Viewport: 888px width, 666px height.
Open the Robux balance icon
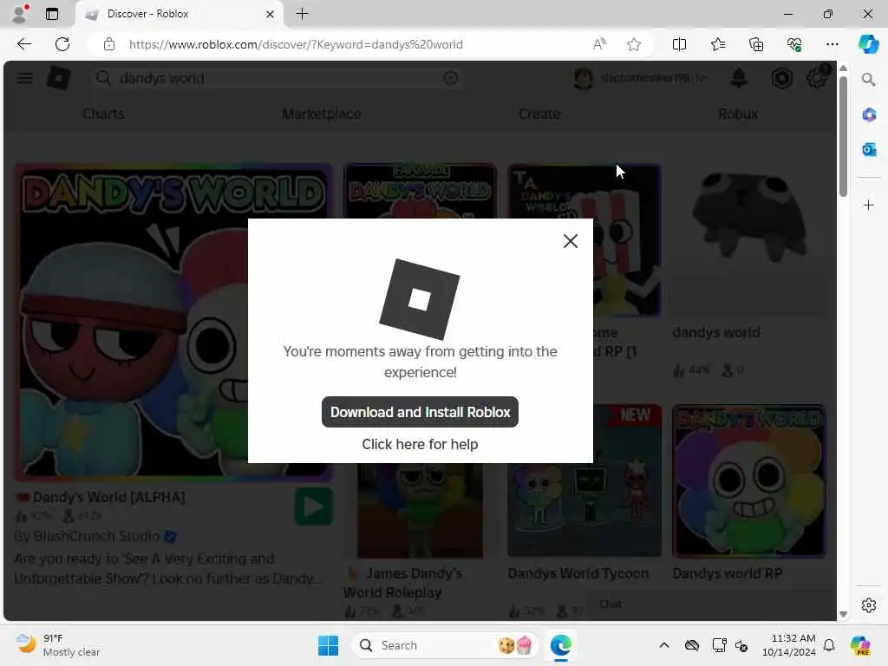pyautogui.click(x=781, y=78)
